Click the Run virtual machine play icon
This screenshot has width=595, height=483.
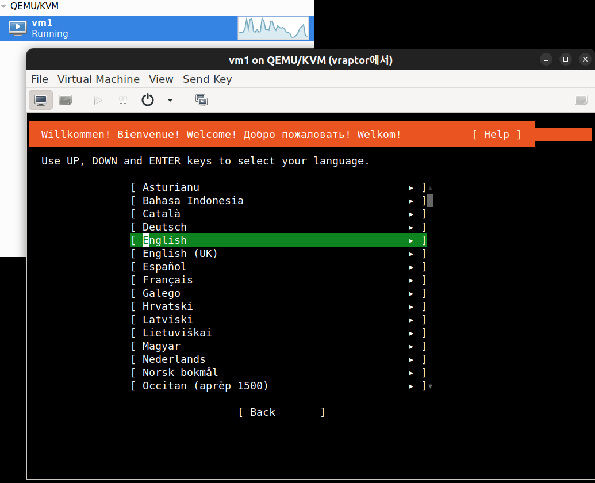[98, 100]
